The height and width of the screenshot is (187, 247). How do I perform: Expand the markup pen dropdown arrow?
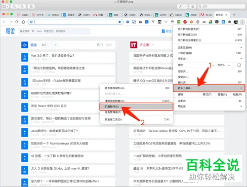coord(186,6)
